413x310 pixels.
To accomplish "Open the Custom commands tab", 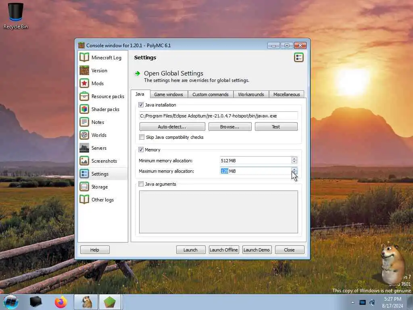I will point(211,94).
